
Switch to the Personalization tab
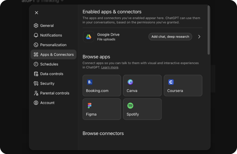(x=53, y=45)
